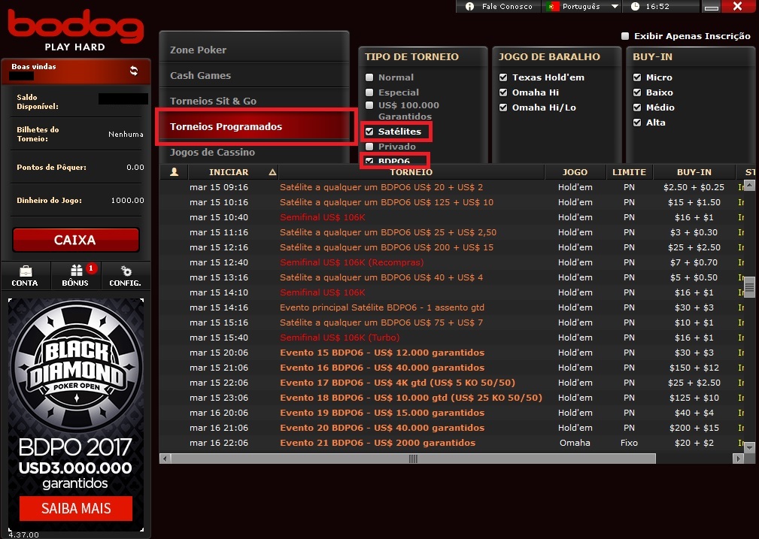Click the Fale Conosco info icon
The height and width of the screenshot is (539, 759).
tap(469, 6)
